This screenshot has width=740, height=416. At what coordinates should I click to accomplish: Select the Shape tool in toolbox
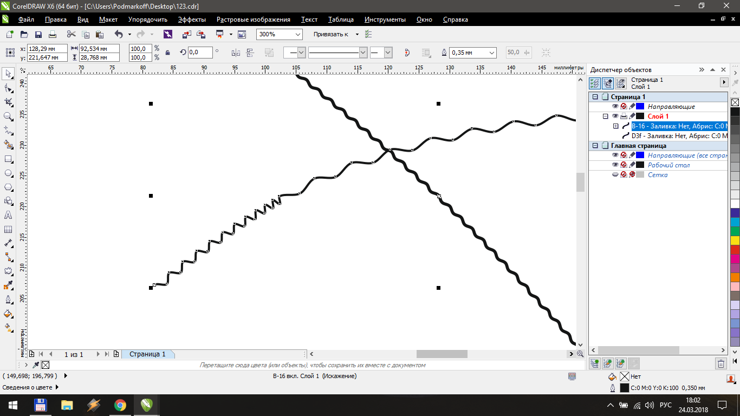[x=8, y=88]
